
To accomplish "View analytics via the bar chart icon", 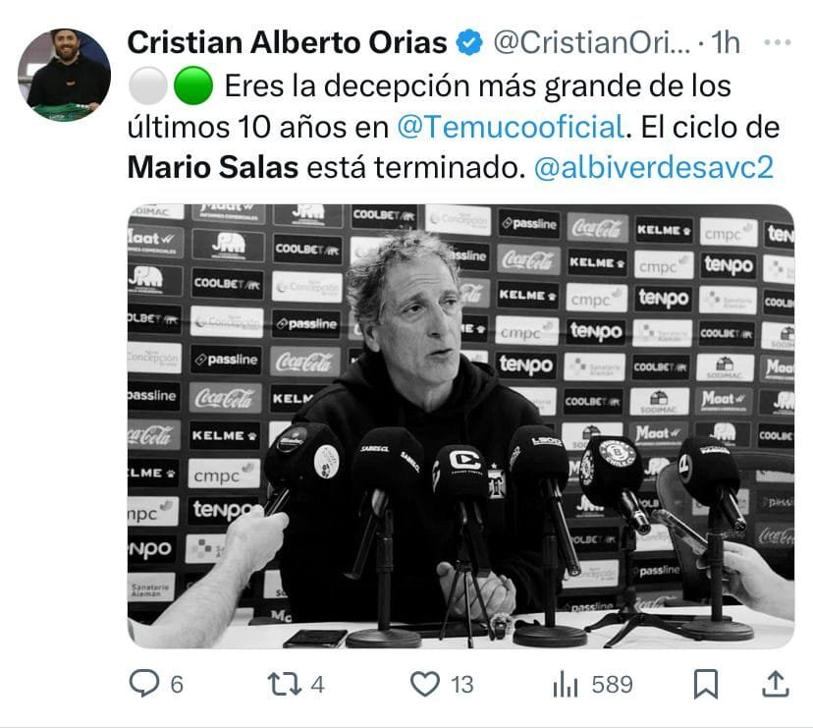I will pos(566,684).
